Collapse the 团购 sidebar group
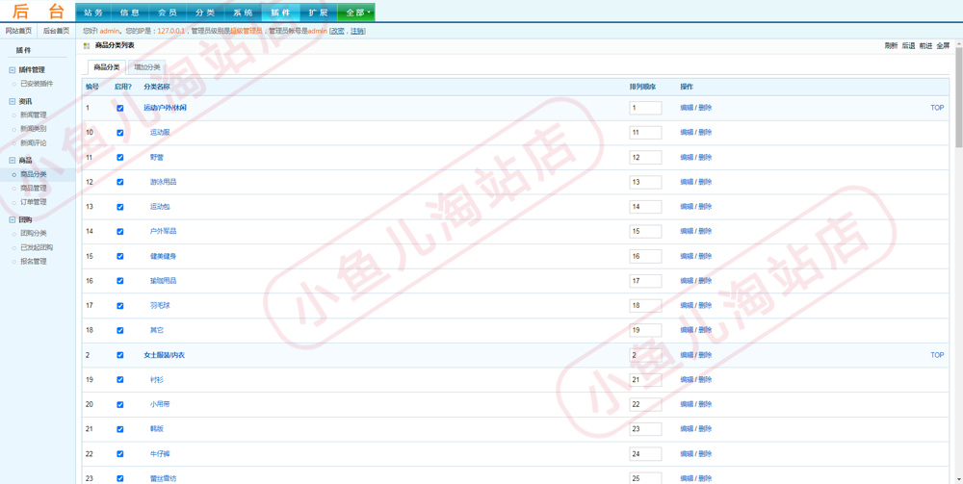 [x=13, y=219]
